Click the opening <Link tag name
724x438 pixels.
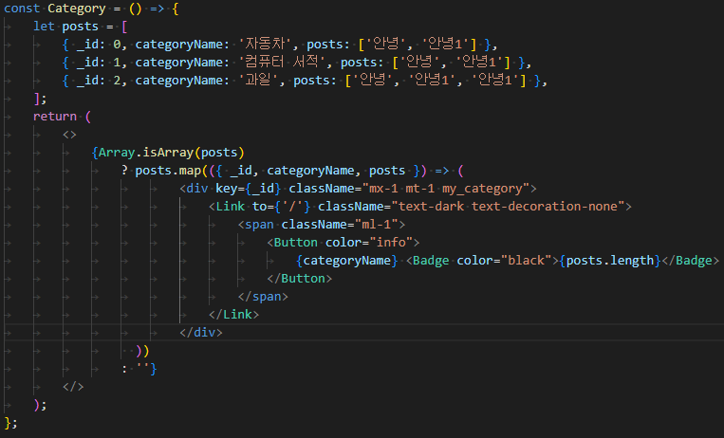[231, 207]
